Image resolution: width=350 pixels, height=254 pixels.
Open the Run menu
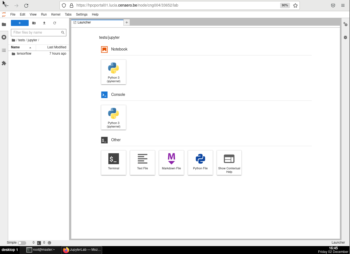pos(44,14)
